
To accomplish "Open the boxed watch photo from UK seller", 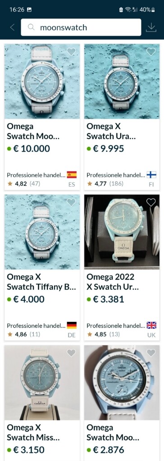I will [122, 232].
